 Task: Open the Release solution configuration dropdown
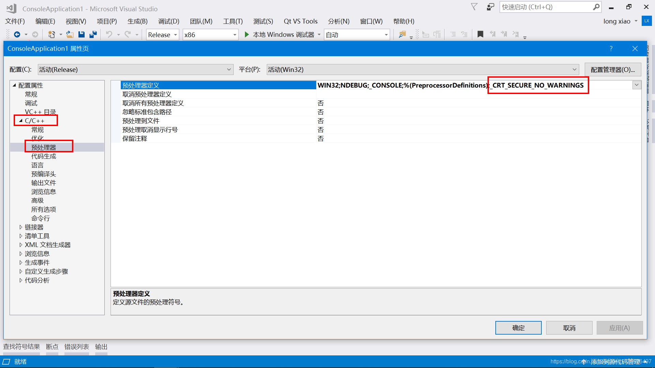click(163, 35)
